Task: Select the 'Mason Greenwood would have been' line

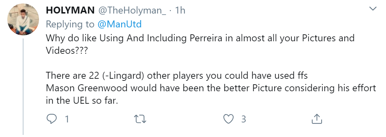Action: [211, 88]
